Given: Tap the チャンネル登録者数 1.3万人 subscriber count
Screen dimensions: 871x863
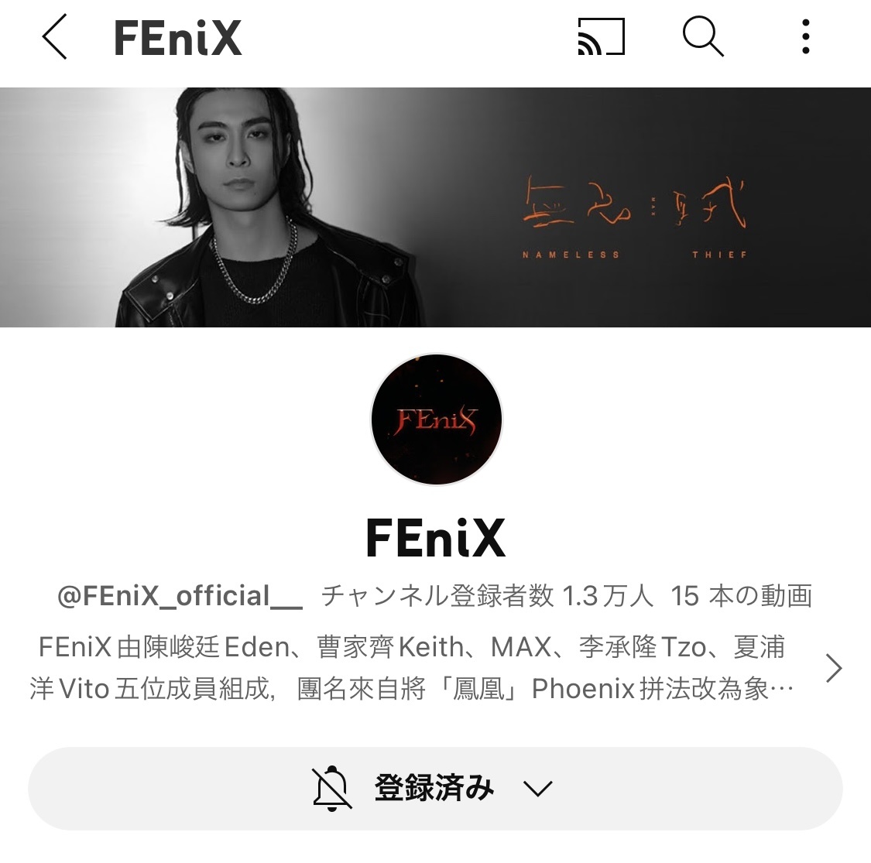Looking at the screenshot, I should click(x=487, y=596).
